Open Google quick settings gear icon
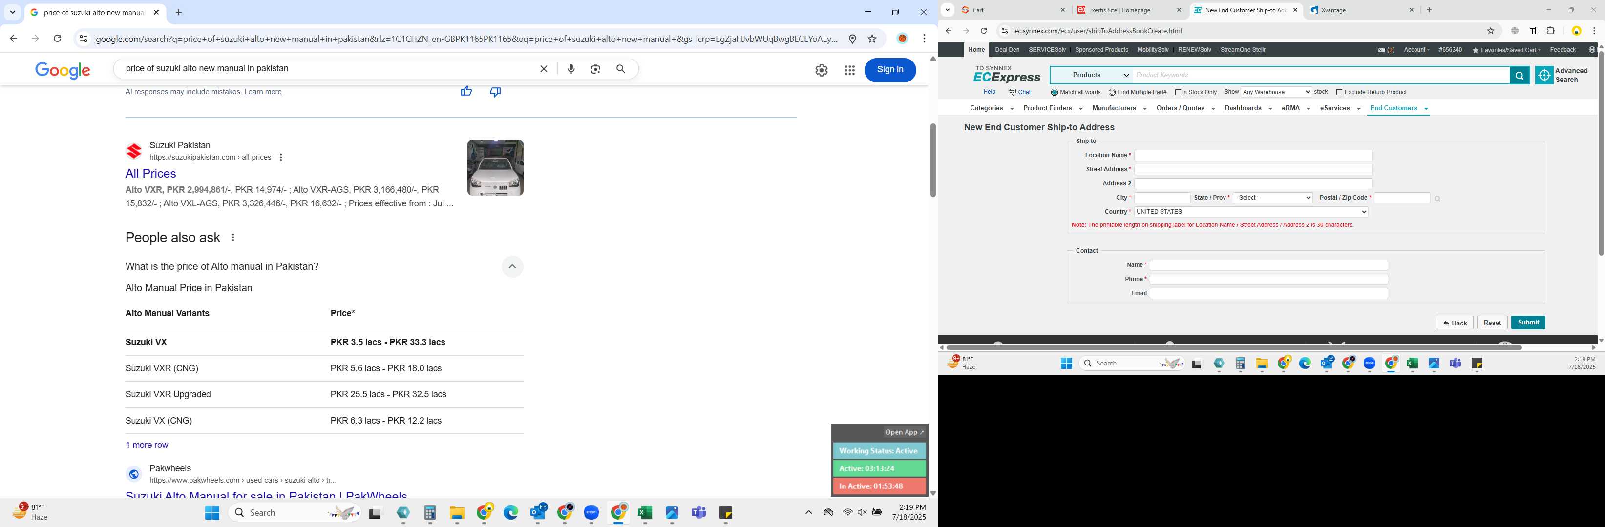 tap(821, 70)
